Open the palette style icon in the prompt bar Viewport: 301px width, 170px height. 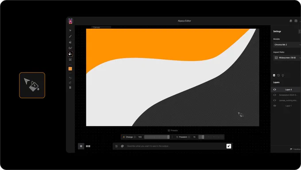122,146
